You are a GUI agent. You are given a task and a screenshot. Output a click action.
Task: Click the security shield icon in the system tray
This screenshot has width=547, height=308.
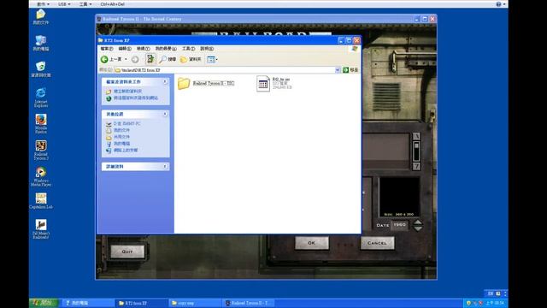coord(468,303)
